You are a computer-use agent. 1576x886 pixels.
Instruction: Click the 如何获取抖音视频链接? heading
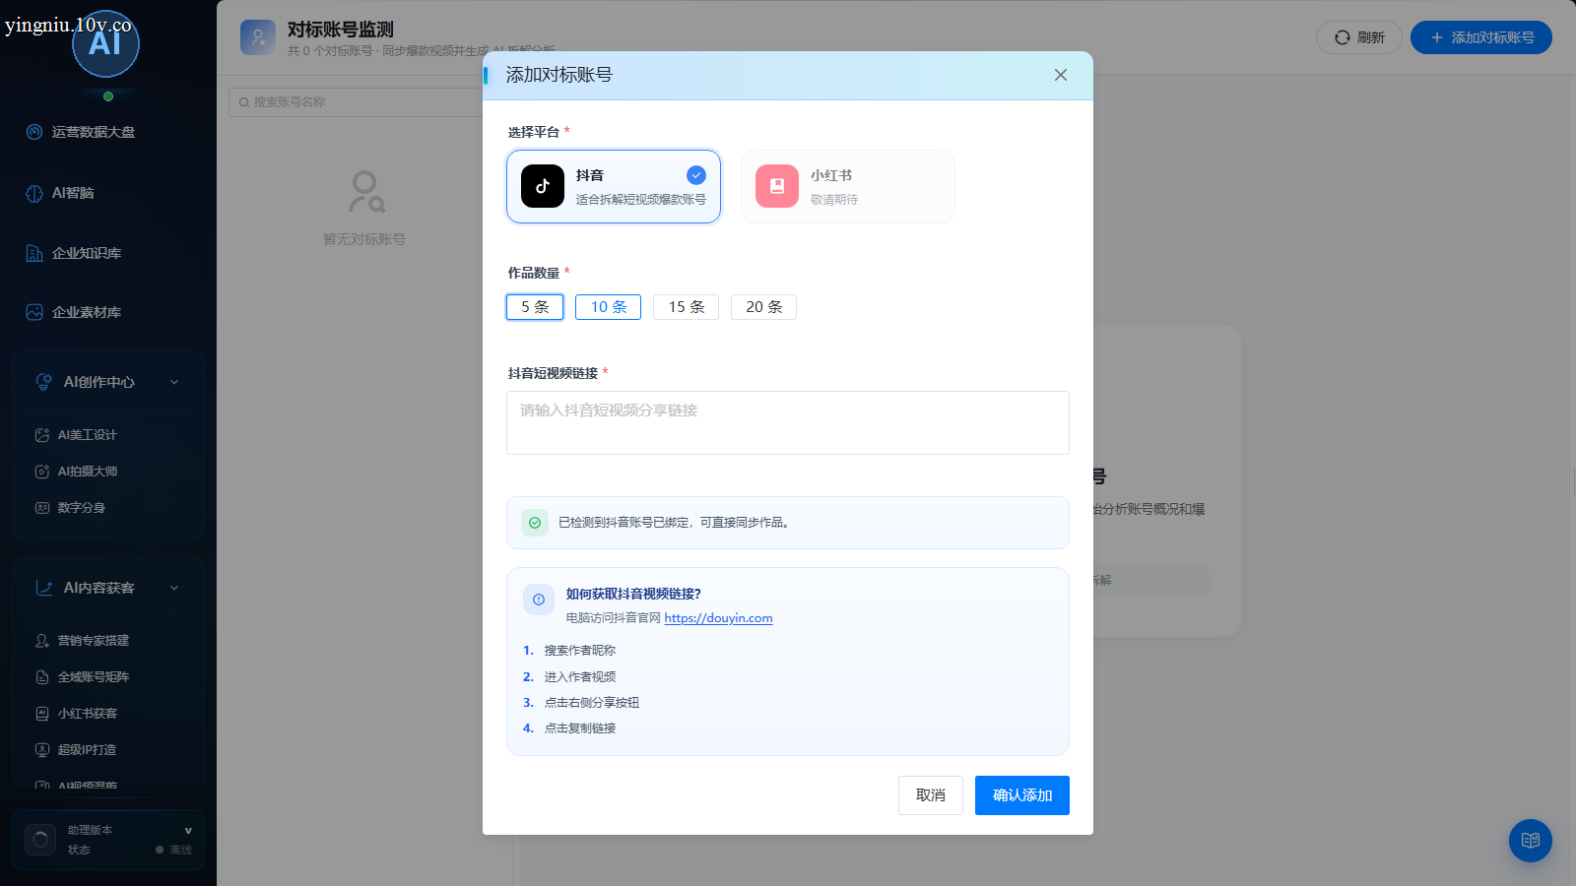(633, 594)
